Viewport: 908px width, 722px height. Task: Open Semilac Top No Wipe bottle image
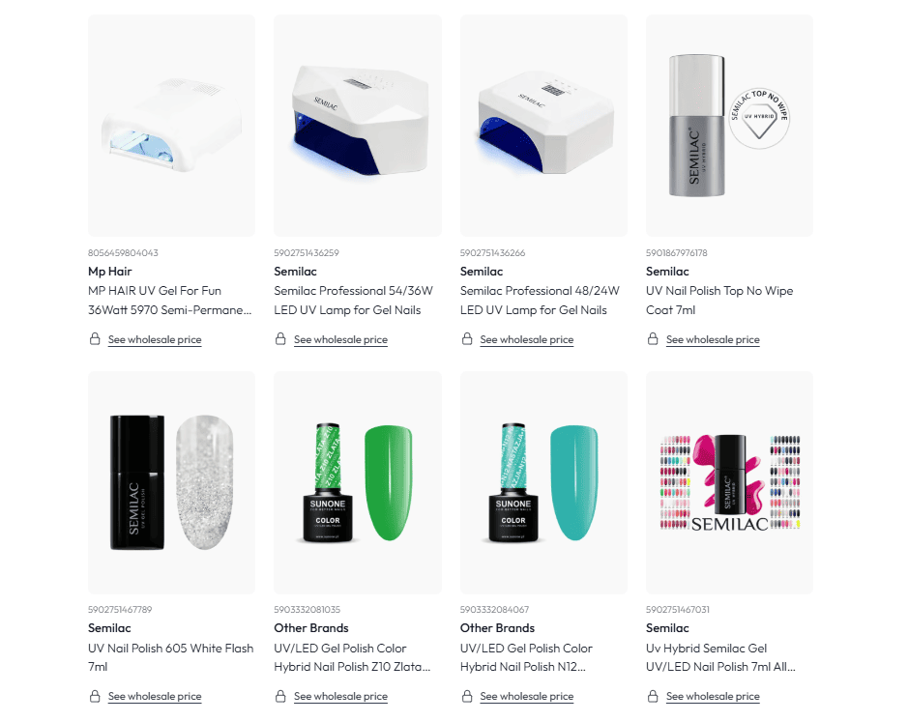[730, 126]
